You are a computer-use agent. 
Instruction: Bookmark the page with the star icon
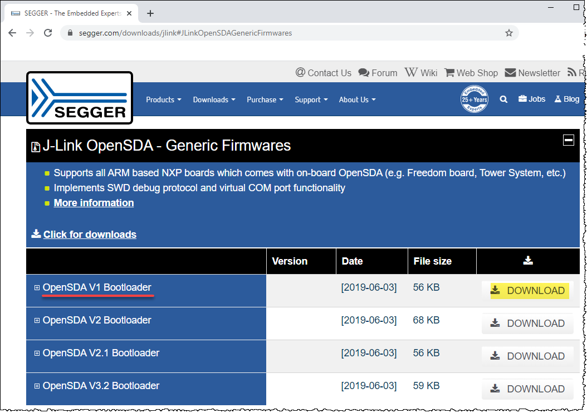(508, 33)
